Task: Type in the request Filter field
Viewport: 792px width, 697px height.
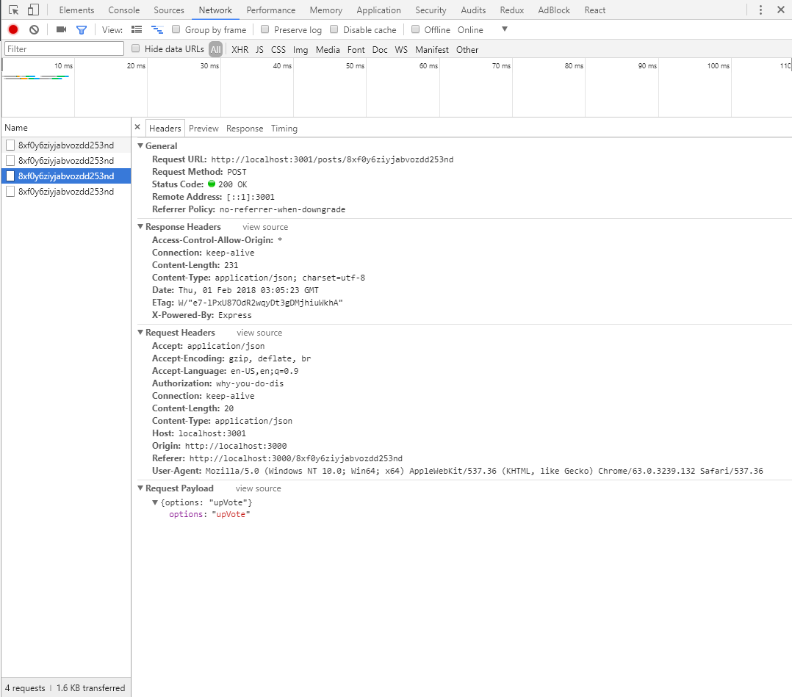Action: 63,48
